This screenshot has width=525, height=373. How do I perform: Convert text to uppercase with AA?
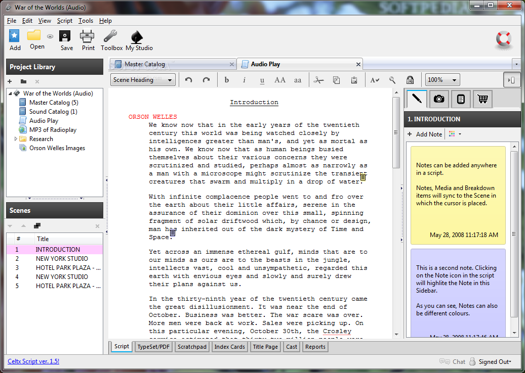(280, 80)
